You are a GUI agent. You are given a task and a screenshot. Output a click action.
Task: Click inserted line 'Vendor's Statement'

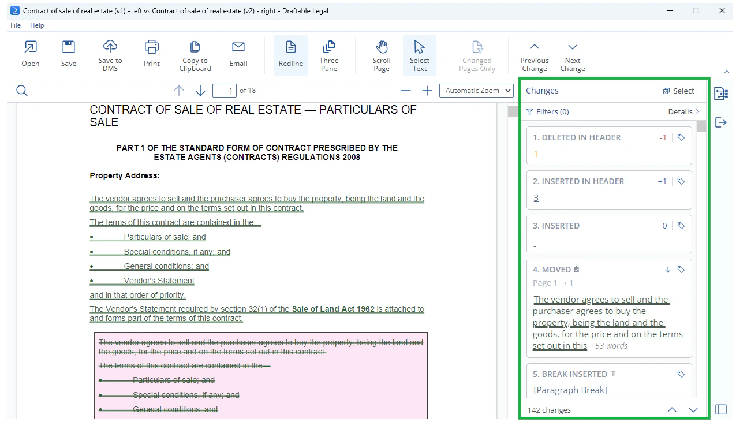point(159,281)
